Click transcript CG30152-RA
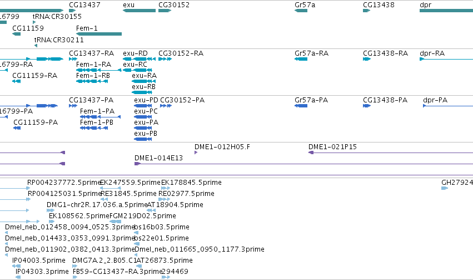Image resolution: width=473 pixels, height=280 pixels. point(181,53)
